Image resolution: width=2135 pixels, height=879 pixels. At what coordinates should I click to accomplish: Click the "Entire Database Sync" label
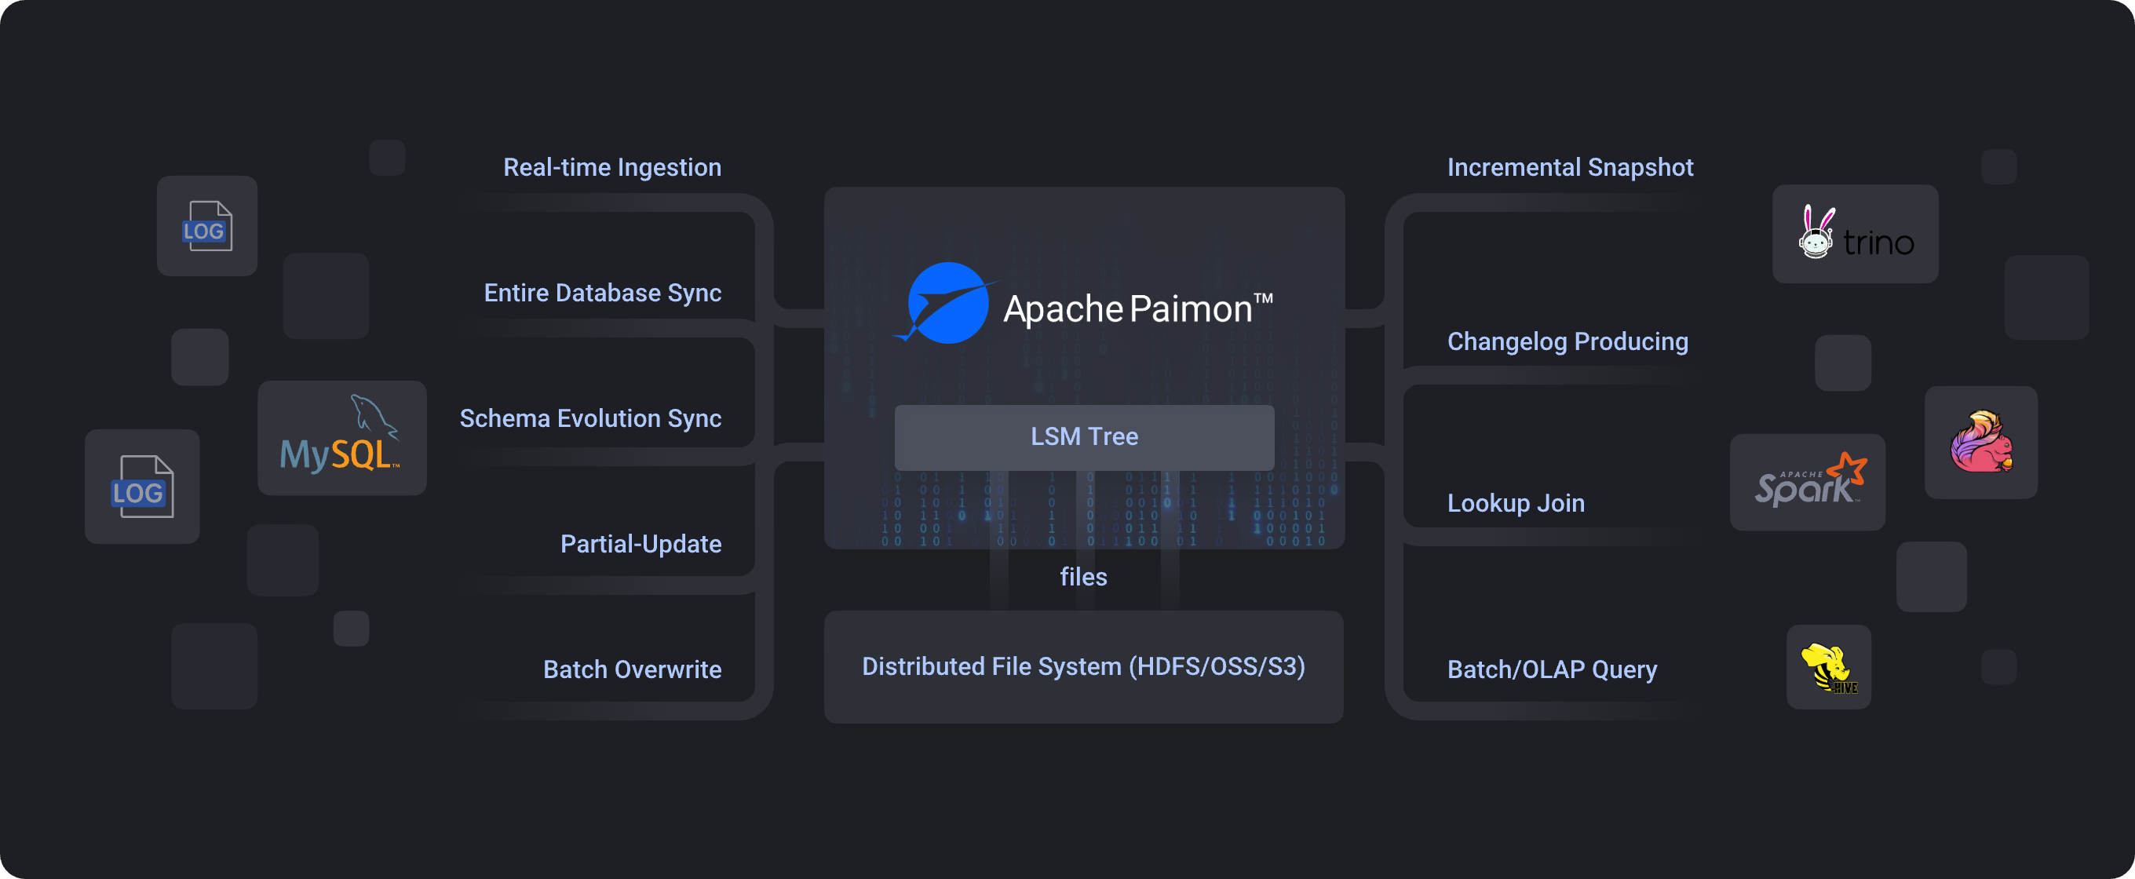(x=603, y=294)
